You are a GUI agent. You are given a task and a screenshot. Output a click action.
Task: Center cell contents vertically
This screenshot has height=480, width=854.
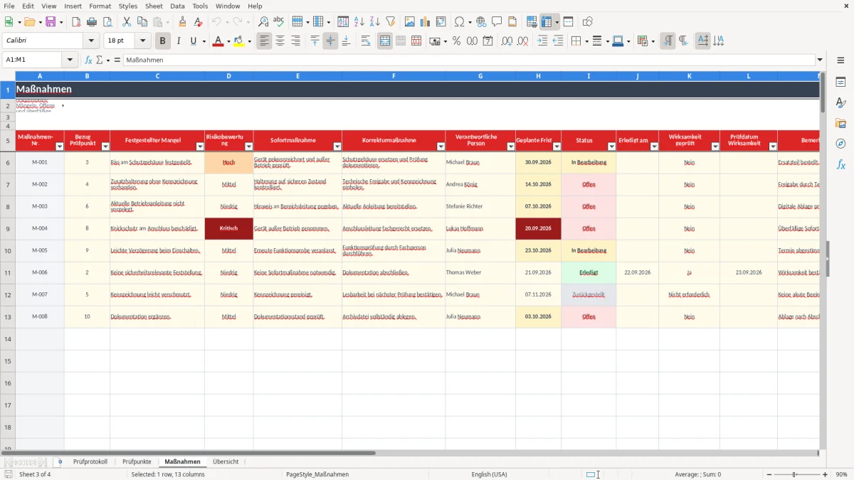(330, 41)
